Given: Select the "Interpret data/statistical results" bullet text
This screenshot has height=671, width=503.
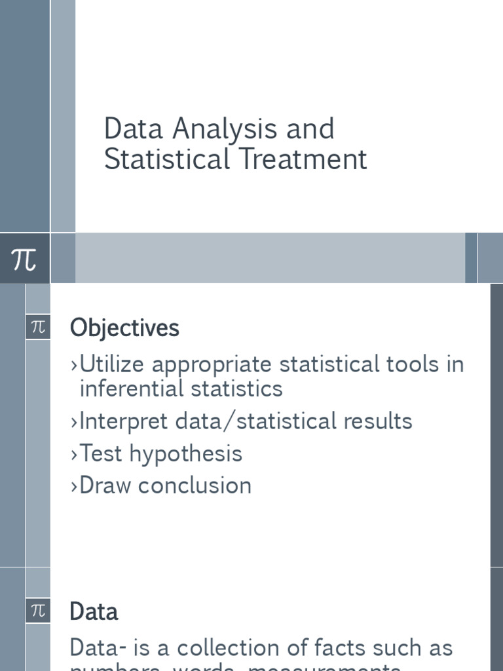Looking at the screenshot, I should 246,421.
